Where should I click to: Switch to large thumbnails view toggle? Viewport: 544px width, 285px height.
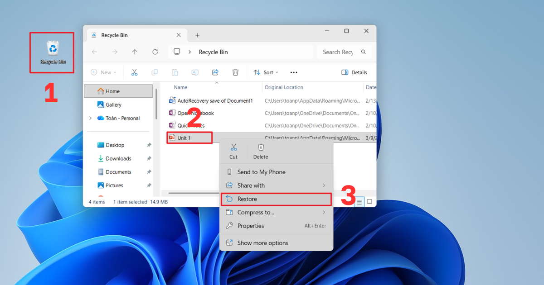(x=369, y=201)
